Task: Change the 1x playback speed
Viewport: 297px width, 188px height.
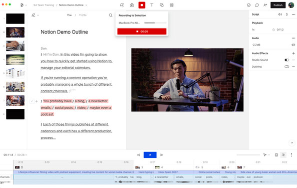Action: tap(253, 30)
